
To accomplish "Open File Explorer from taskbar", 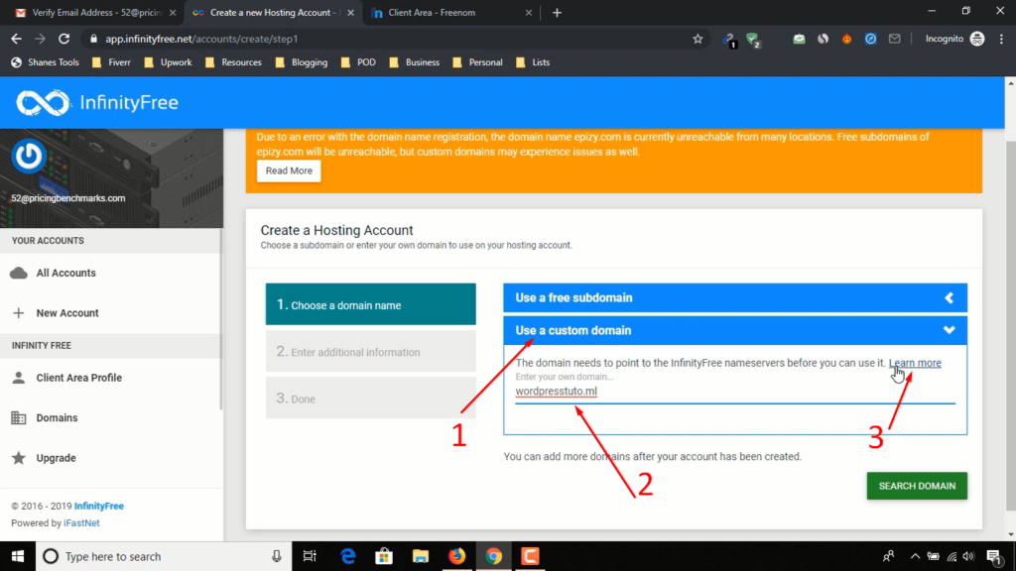I will point(421,556).
